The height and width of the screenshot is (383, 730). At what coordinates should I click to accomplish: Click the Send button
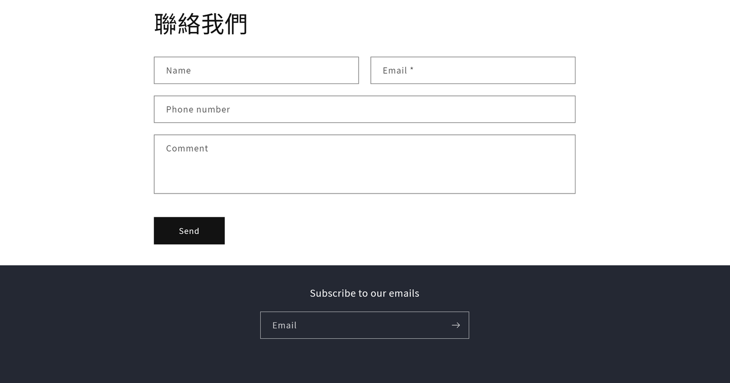coord(189,231)
